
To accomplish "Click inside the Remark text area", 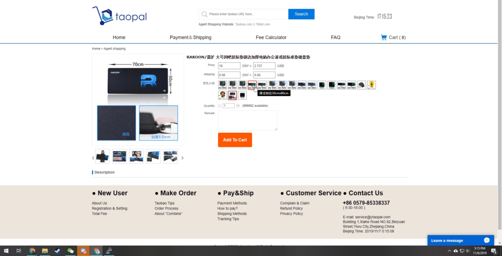I will 248,121.
